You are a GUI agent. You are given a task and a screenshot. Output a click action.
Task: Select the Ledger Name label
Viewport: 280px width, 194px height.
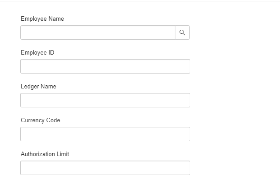pos(38,86)
